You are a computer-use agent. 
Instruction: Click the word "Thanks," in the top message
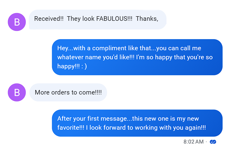click(x=147, y=19)
